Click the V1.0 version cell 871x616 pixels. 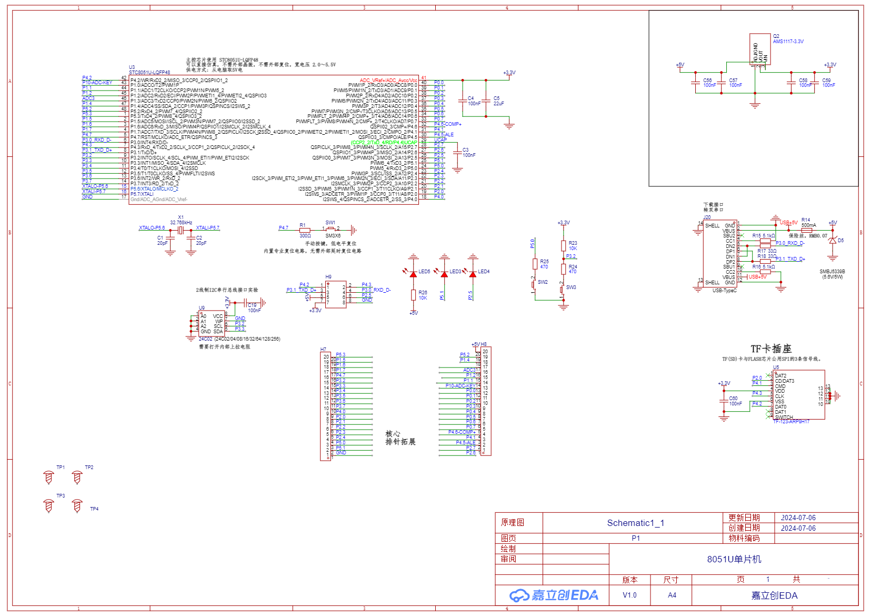pos(629,595)
